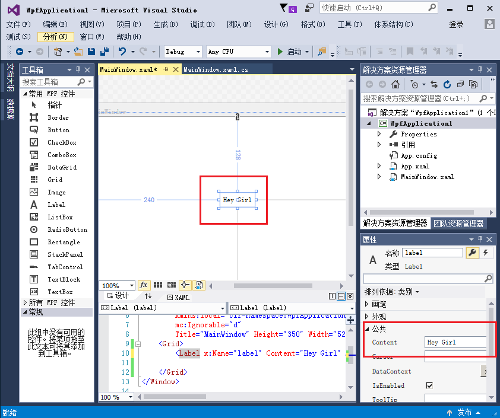This screenshot has width=500, height=418.
Task: Undo the last action via the toolbar arrow
Action: click(122, 52)
